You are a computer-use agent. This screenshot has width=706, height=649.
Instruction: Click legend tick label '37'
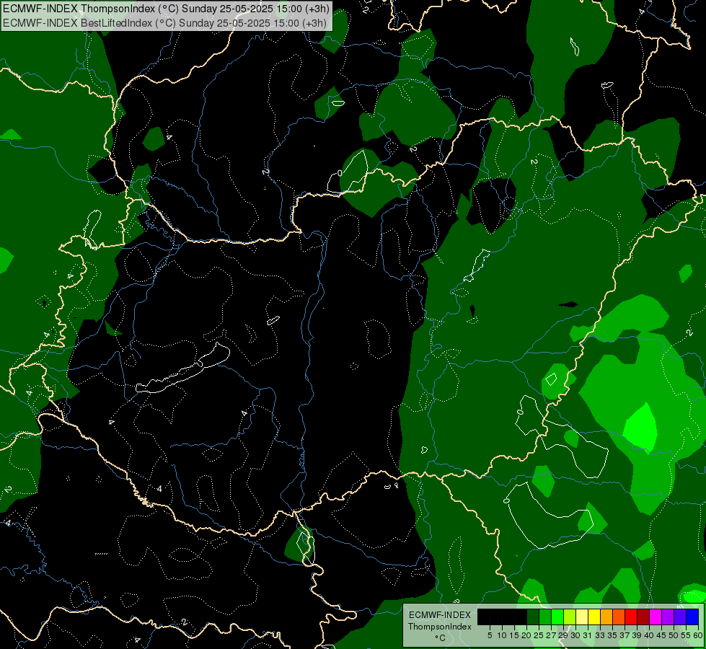625,635
